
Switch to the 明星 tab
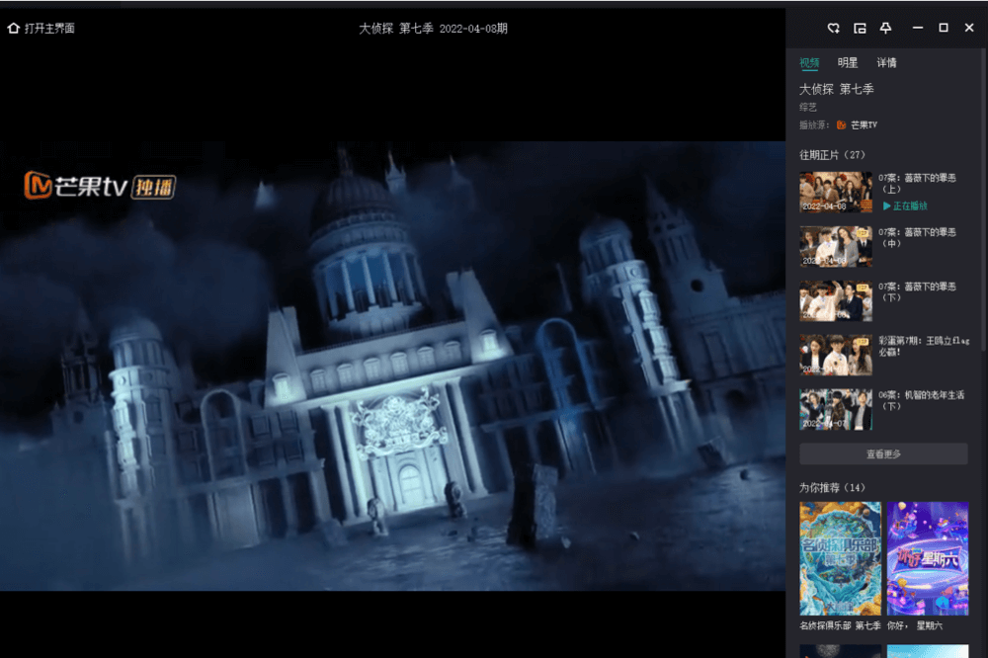848,63
